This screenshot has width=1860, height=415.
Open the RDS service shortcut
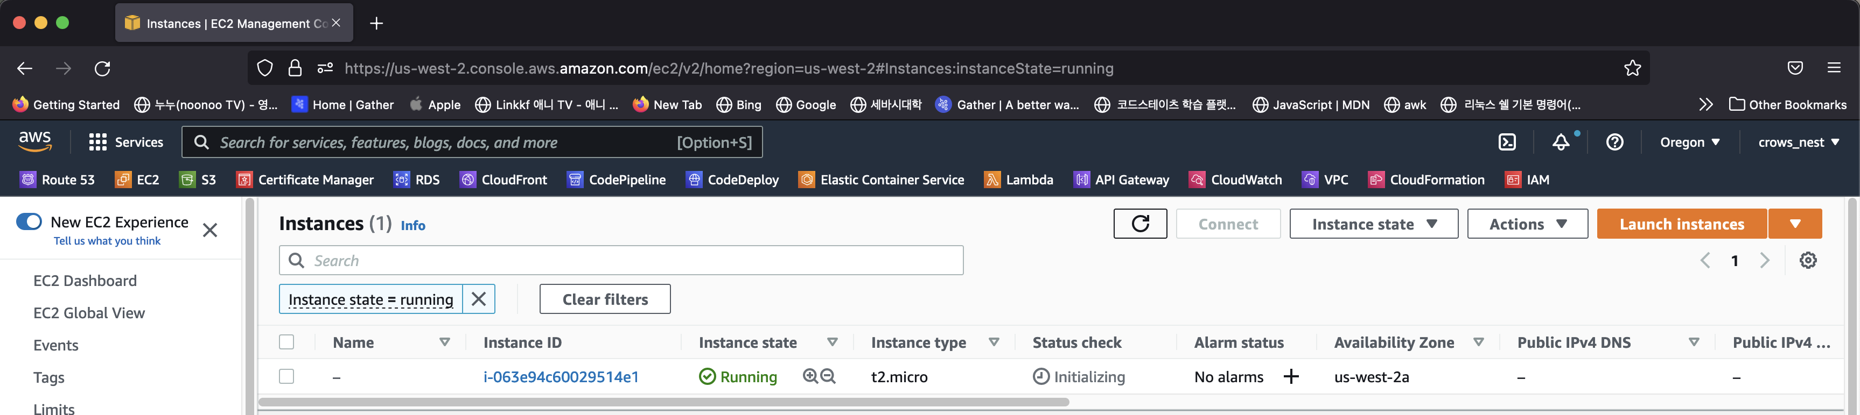tap(417, 180)
